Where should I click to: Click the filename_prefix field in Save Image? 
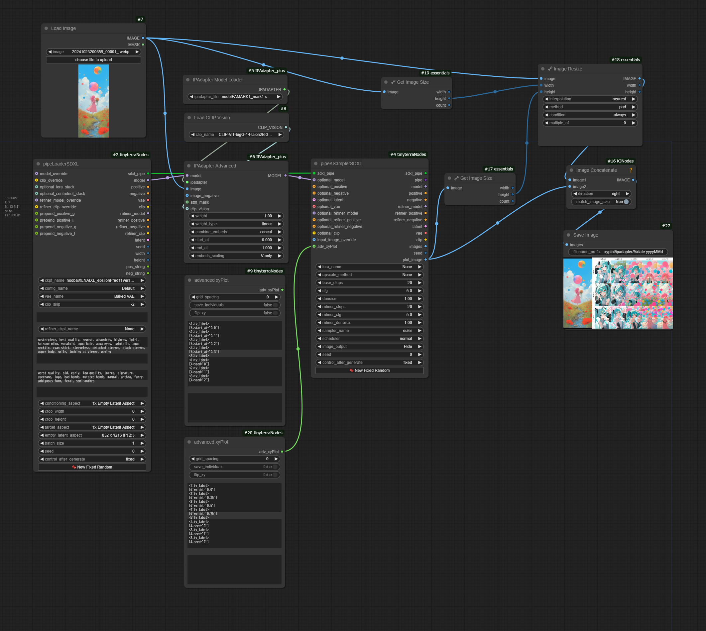(618, 252)
